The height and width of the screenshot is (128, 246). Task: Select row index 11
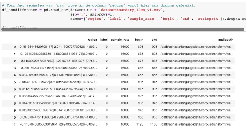(14, 124)
